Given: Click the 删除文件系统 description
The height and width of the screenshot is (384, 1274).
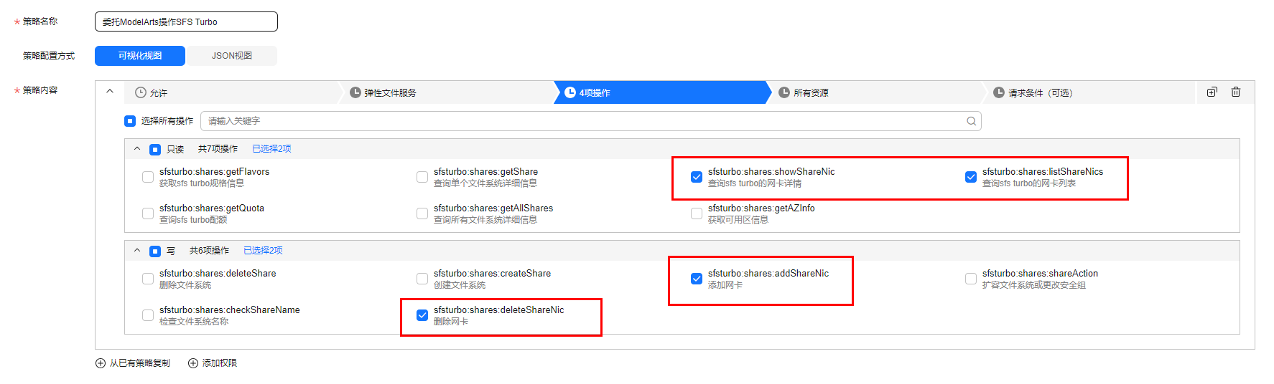Looking at the screenshot, I should pos(185,285).
